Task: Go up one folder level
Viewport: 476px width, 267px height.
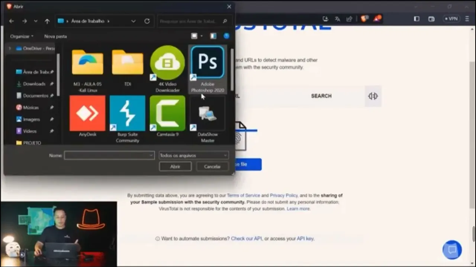Action: [47, 21]
